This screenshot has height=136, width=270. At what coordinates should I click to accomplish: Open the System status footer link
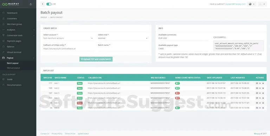83,134
